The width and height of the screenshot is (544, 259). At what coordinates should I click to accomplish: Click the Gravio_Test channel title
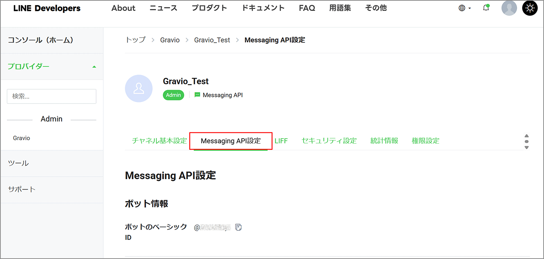pyautogui.click(x=186, y=81)
